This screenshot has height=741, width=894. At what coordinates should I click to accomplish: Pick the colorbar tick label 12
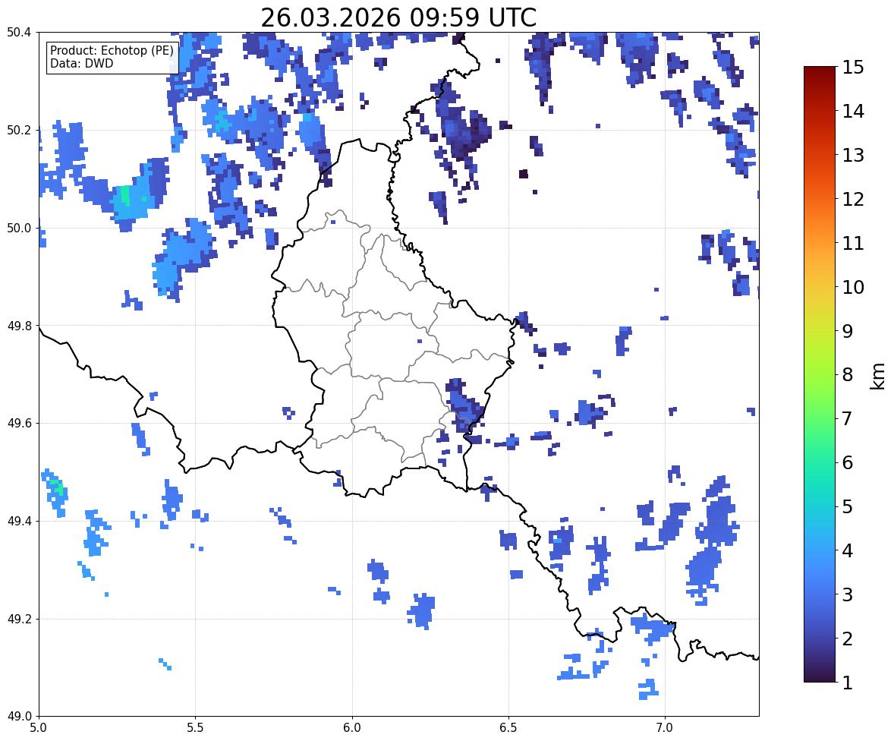pyautogui.click(x=853, y=199)
